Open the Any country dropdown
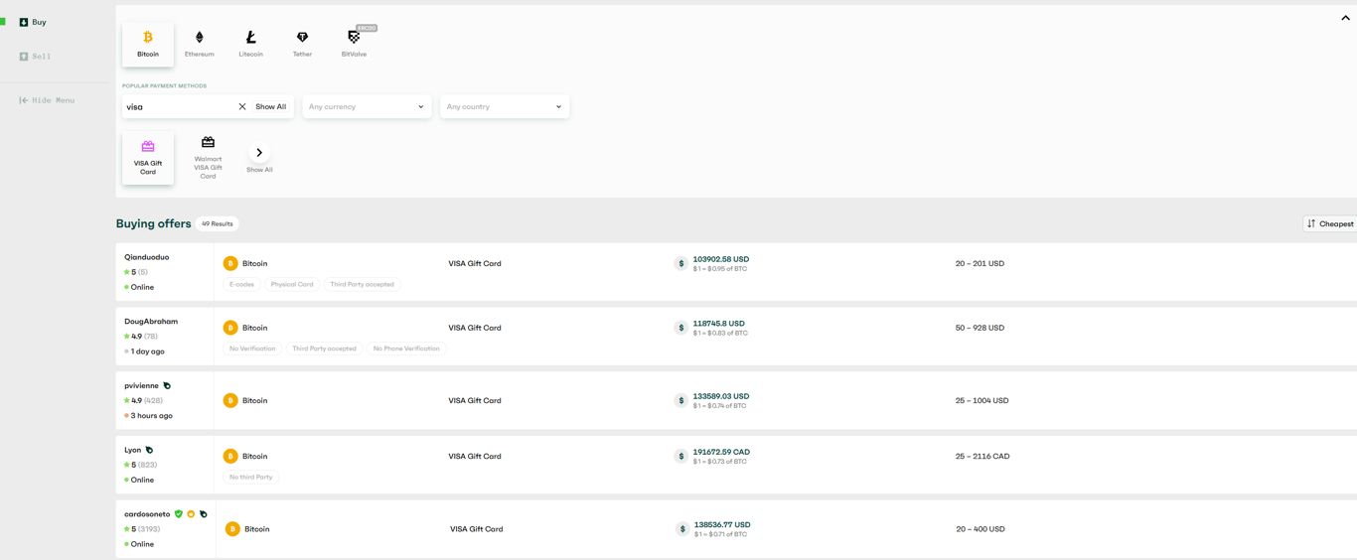 pyautogui.click(x=504, y=107)
